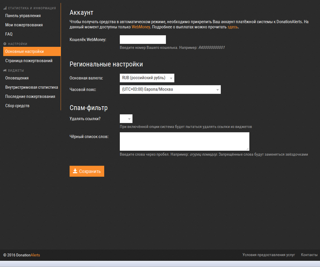Click the megaphone icon beside Виджеты heading

5,70
